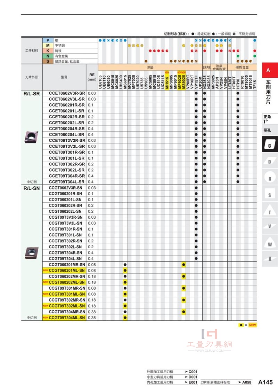Select the '刀片外形' column header

point(32,77)
